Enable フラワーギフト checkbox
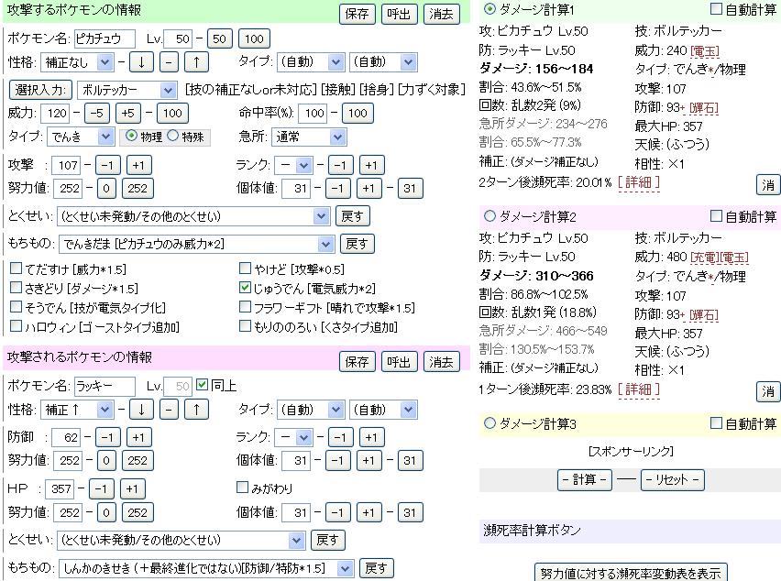This screenshot has height=581, width=781. tap(245, 307)
